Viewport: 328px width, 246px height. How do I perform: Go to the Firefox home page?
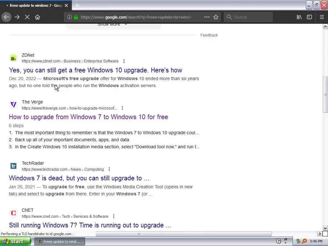(37, 17)
